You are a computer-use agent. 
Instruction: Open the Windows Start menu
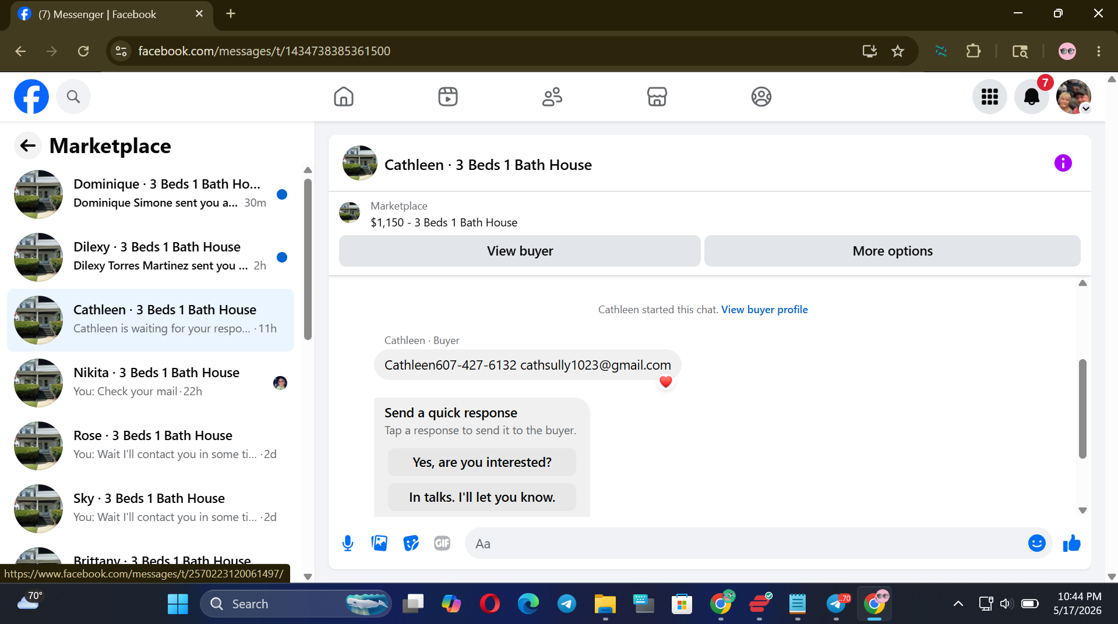coord(178,604)
